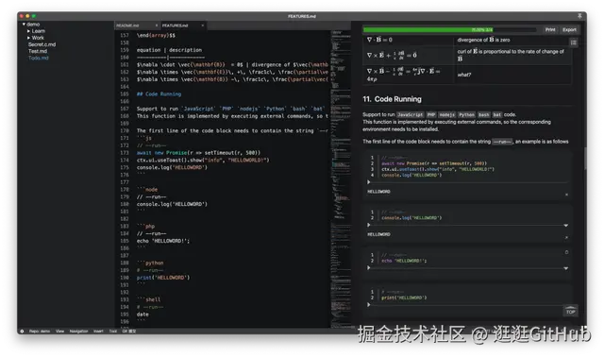Screen dimensions: 604x357
Task: Close output of first HELLOWORD result
Action: tap(566, 195)
